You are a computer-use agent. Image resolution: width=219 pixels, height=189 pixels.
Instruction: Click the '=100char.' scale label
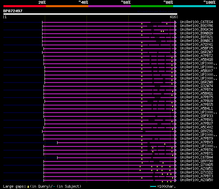point(166,186)
